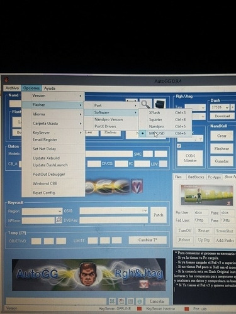Choose Squirter from software list
The width and height of the screenshot is (236, 314).
point(165,119)
